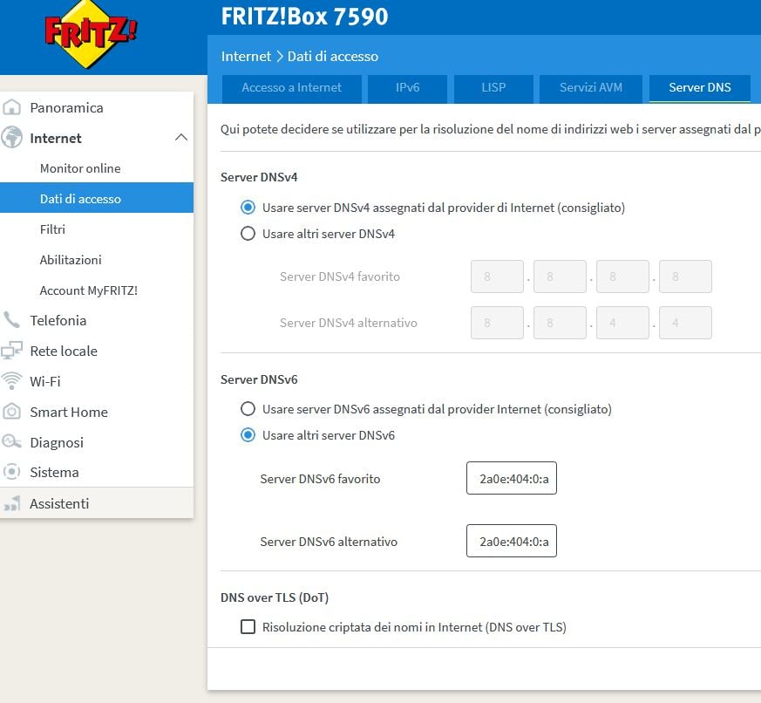The height and width of the screenshot is (703, 761).
Task: Click the 'DNS over TLS (DoT)' heading
Action: 275,597
